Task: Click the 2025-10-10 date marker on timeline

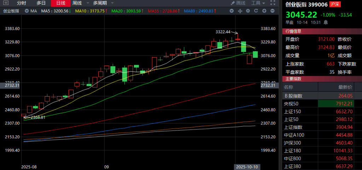Action: pos(247,166)
